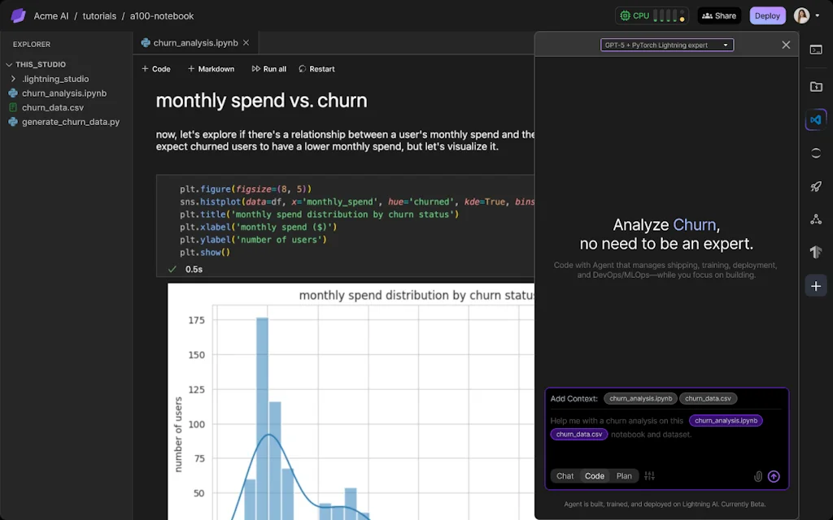The width and height of the screenshot is (833, 520).
Task: Send the prompt with the purple arrow icon
Action: tap(774, 476)
